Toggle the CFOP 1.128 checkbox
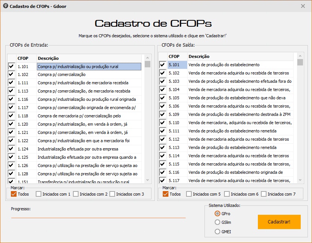312x243 pixels. [11, 173]
